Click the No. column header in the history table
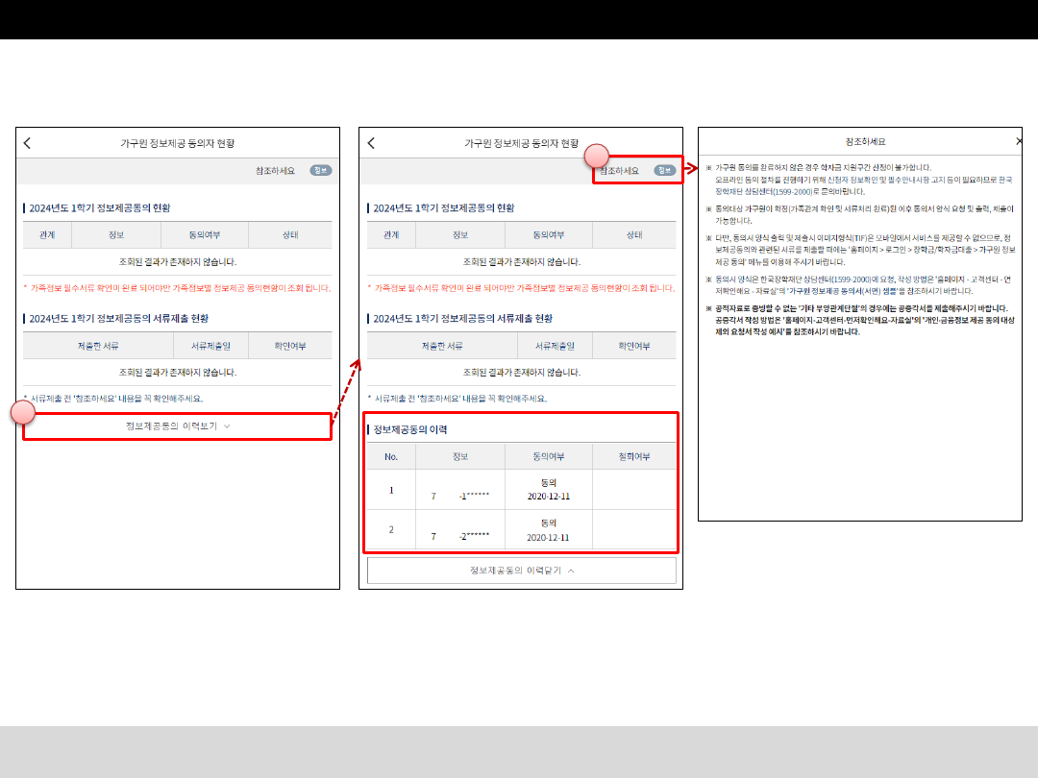1038x778 pixels. 391,456
